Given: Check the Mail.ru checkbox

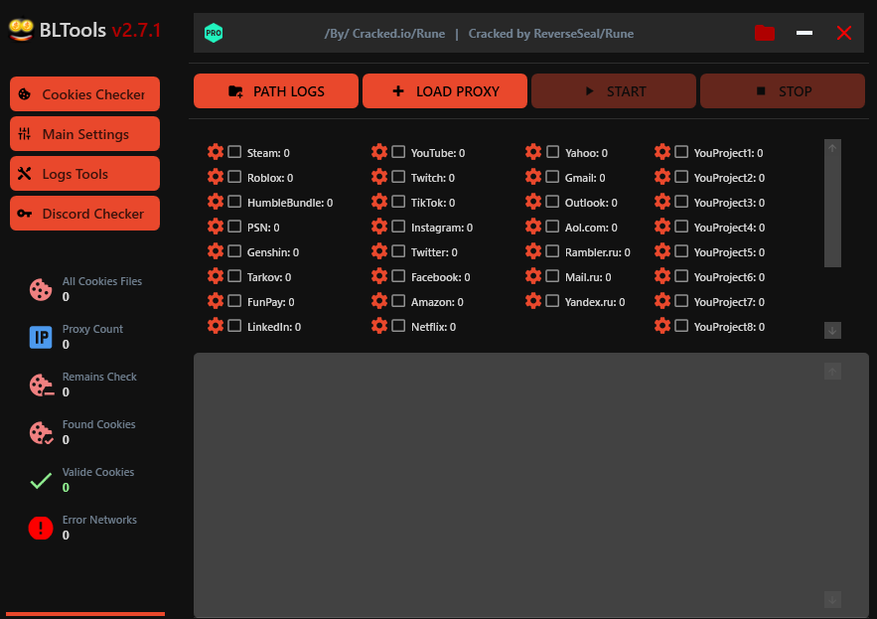Looking at the screenshot, I should pyautogui.click(x=552, y=276).
